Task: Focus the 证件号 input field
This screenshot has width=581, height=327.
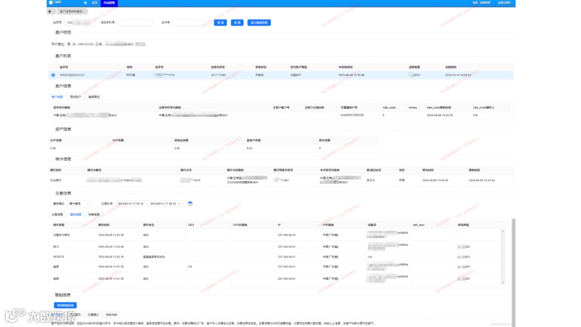Action: point(188,23)
